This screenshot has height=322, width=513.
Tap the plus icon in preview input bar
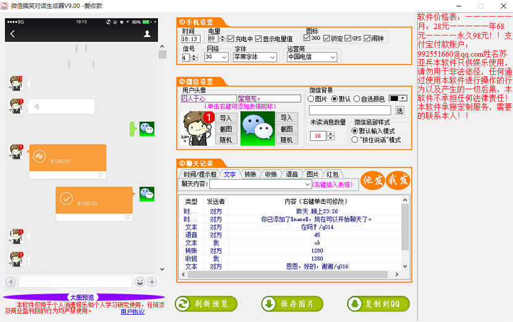pos(152,281)
